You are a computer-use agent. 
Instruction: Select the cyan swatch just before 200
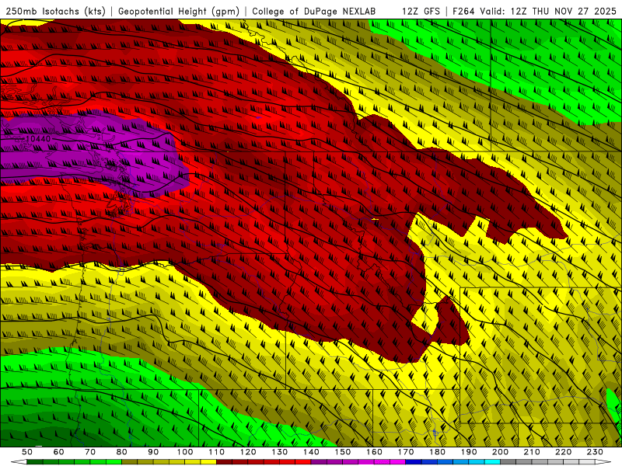pyautogui.click(x=492, y=462)
